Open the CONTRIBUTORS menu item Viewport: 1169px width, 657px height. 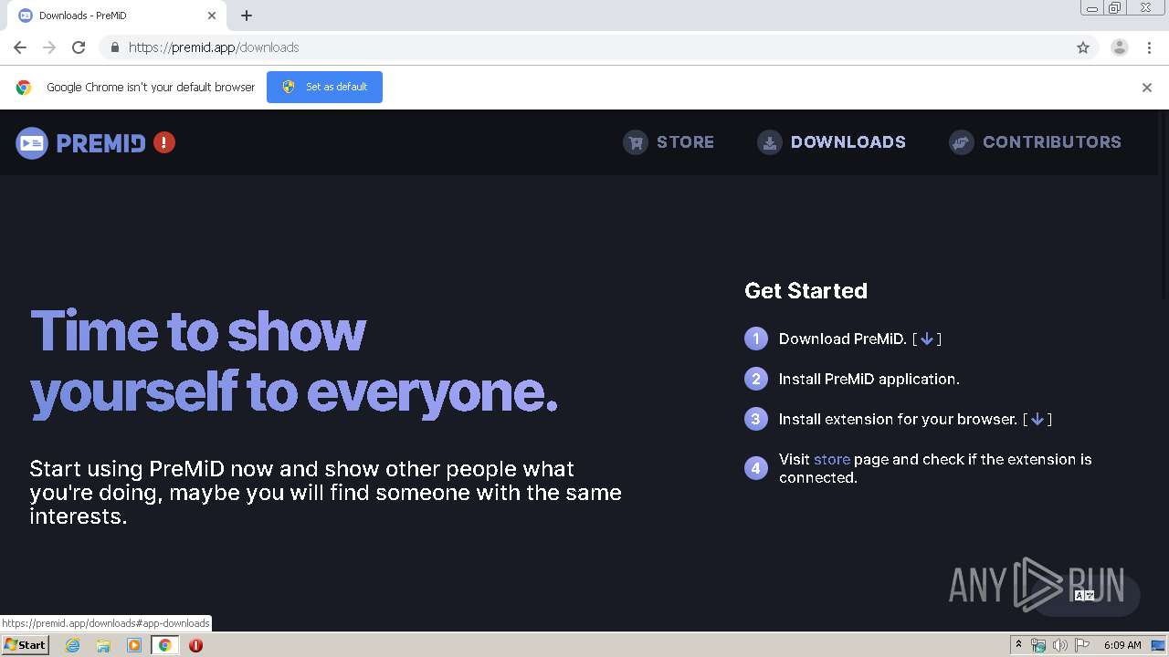coord(1051,142)
